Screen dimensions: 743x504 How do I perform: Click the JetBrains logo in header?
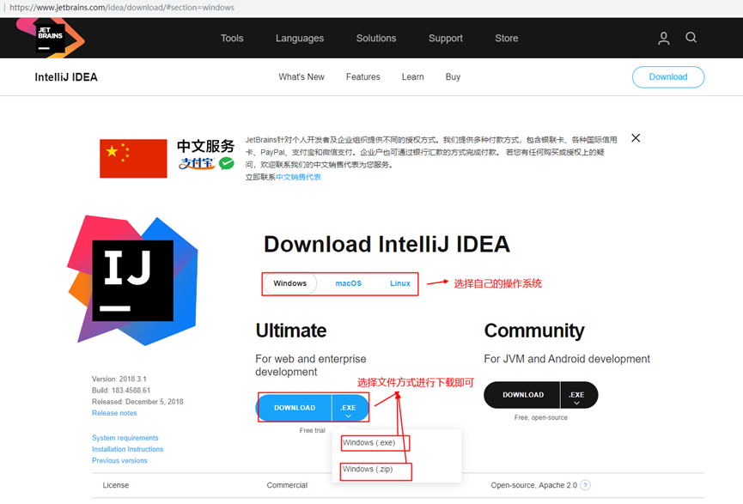tap(51, 38)
